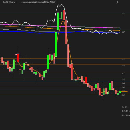The width and height of the screenshot is (130, 130).
Task: Select the "V: 9.78" volume reading
Action: [125, 111]
